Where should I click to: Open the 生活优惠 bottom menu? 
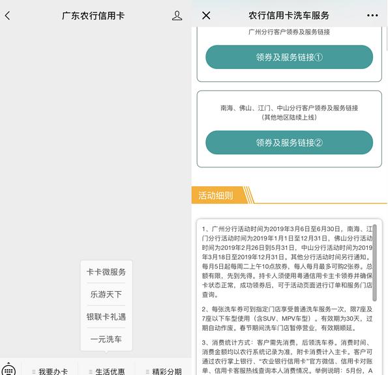tap(107, 371)
